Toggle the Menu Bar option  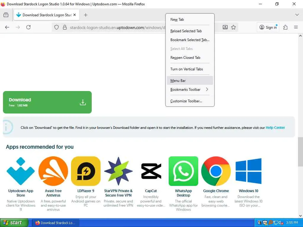pyautogui.click(x=190, y=80)
